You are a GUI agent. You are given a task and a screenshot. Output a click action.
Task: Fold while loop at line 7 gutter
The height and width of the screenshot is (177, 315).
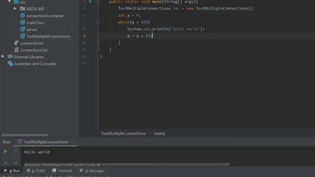(98, 22)
